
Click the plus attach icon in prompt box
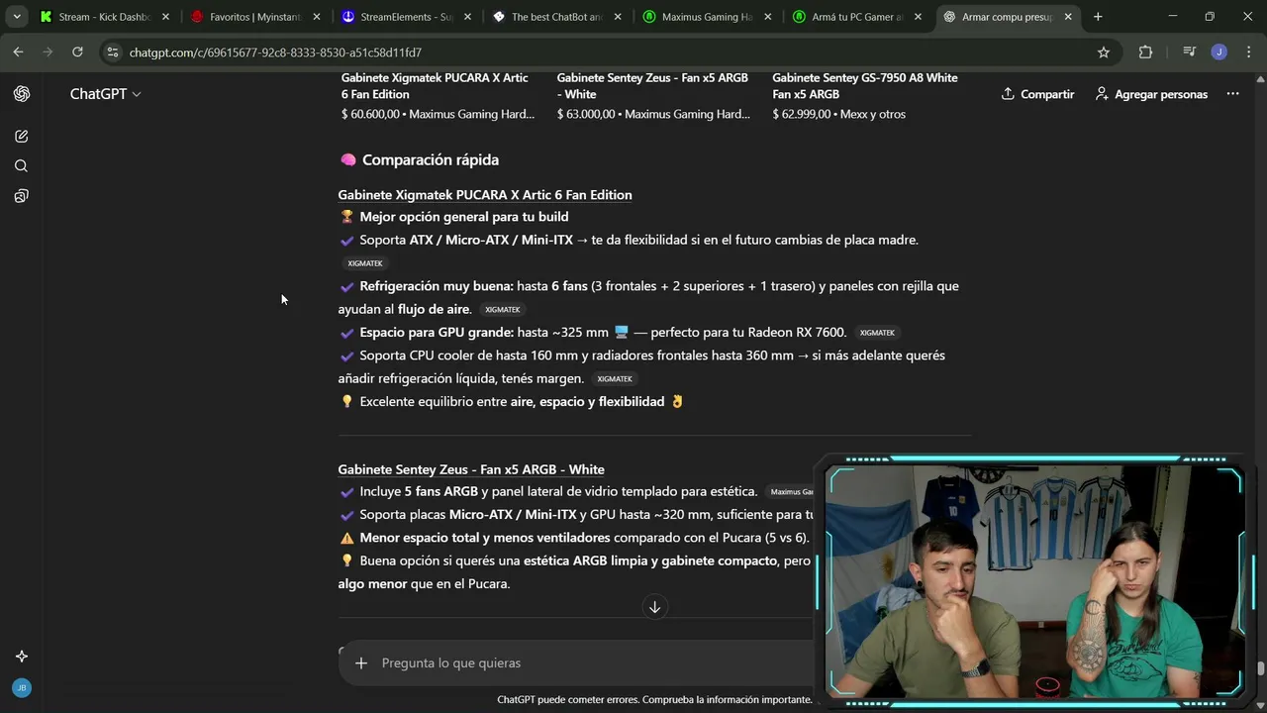click(x=361, y=663)
